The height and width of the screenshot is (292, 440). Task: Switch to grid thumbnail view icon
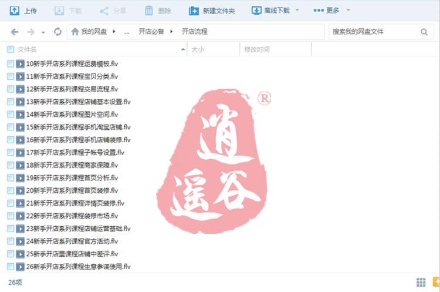click(x=421, y=282)
